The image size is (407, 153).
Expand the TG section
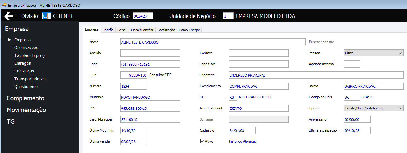[11, 122]
